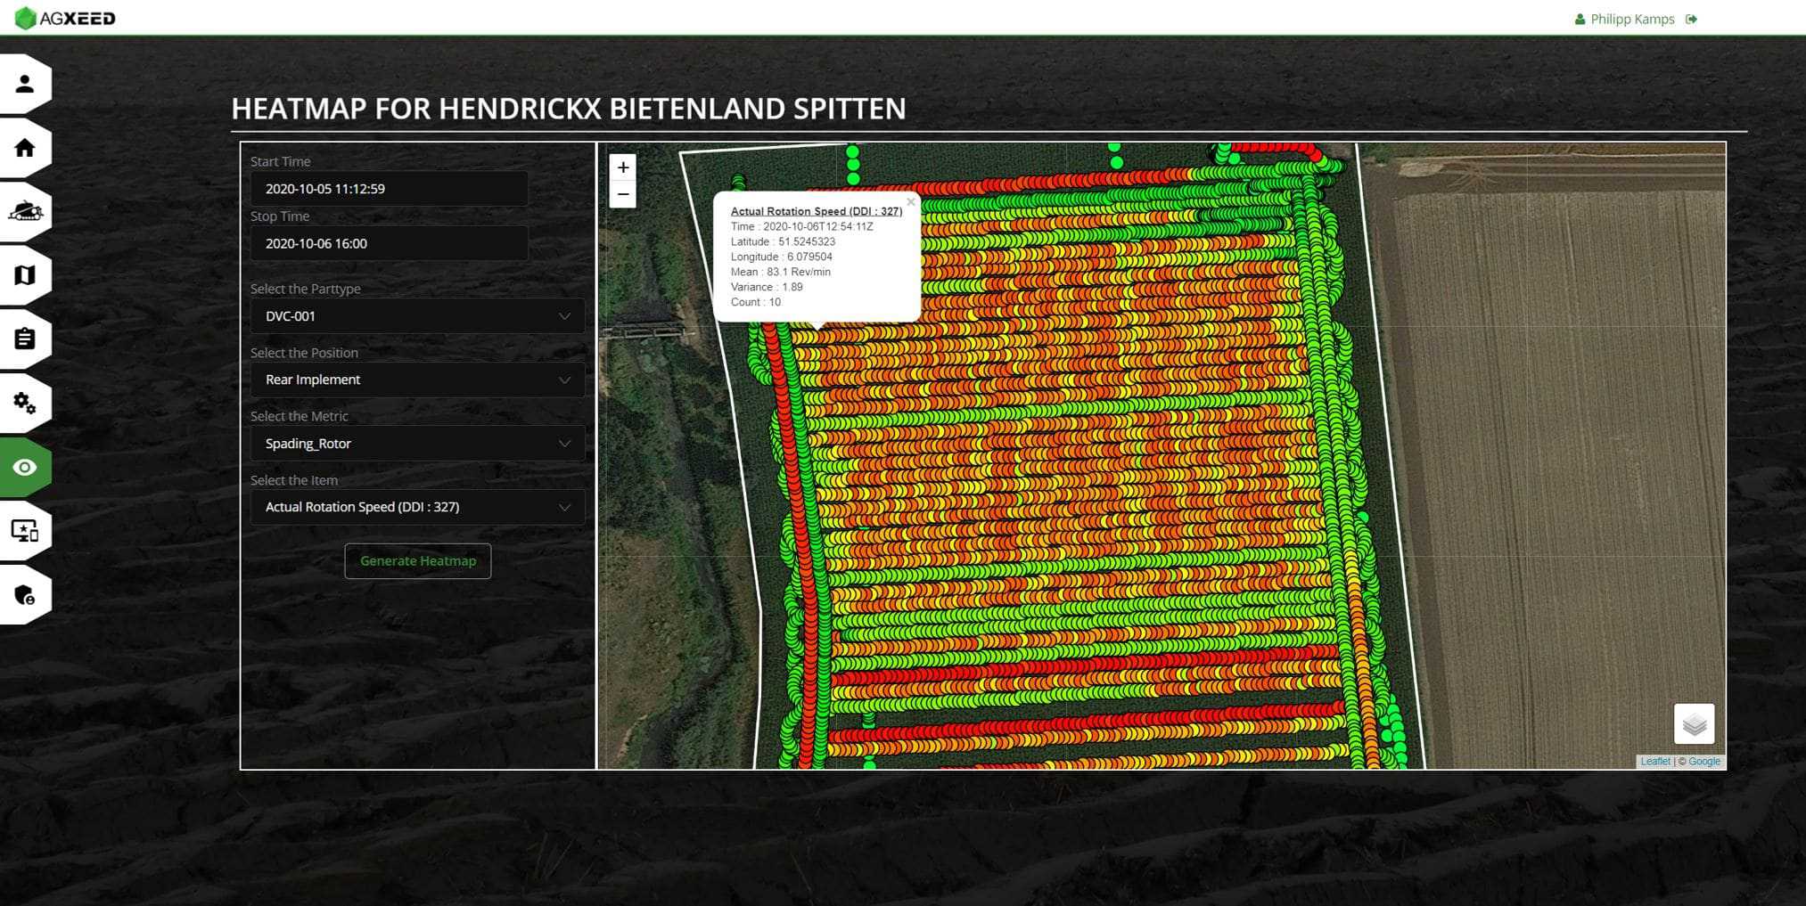Open the gears settings sidebar icon
The height and width of the screenshot is (906, 1806).
tap(25, 403)
